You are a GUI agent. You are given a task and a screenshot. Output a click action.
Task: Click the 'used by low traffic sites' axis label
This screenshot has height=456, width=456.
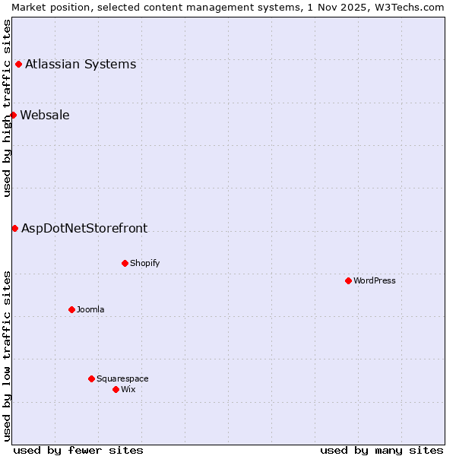pos(7,356)
